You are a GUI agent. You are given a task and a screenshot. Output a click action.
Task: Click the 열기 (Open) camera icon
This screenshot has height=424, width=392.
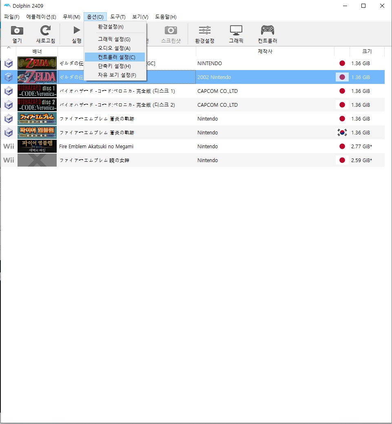coord(17,30)
